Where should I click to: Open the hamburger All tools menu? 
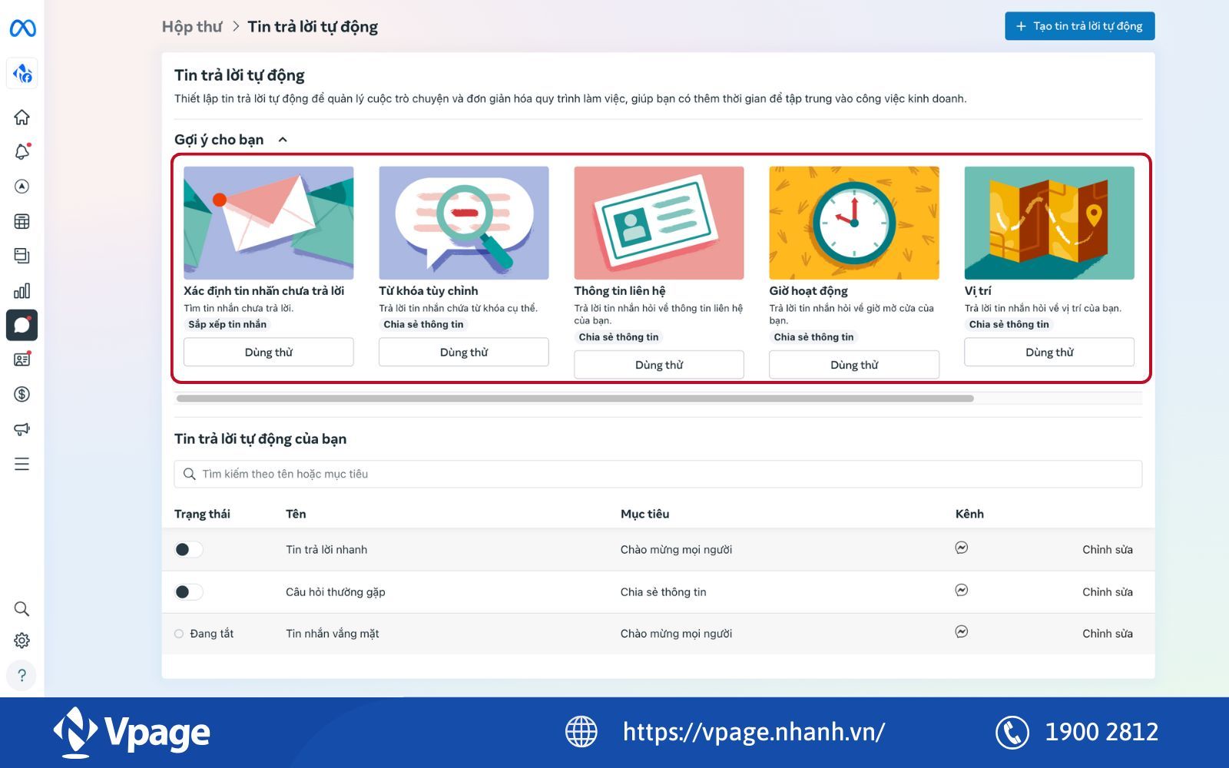22,464
